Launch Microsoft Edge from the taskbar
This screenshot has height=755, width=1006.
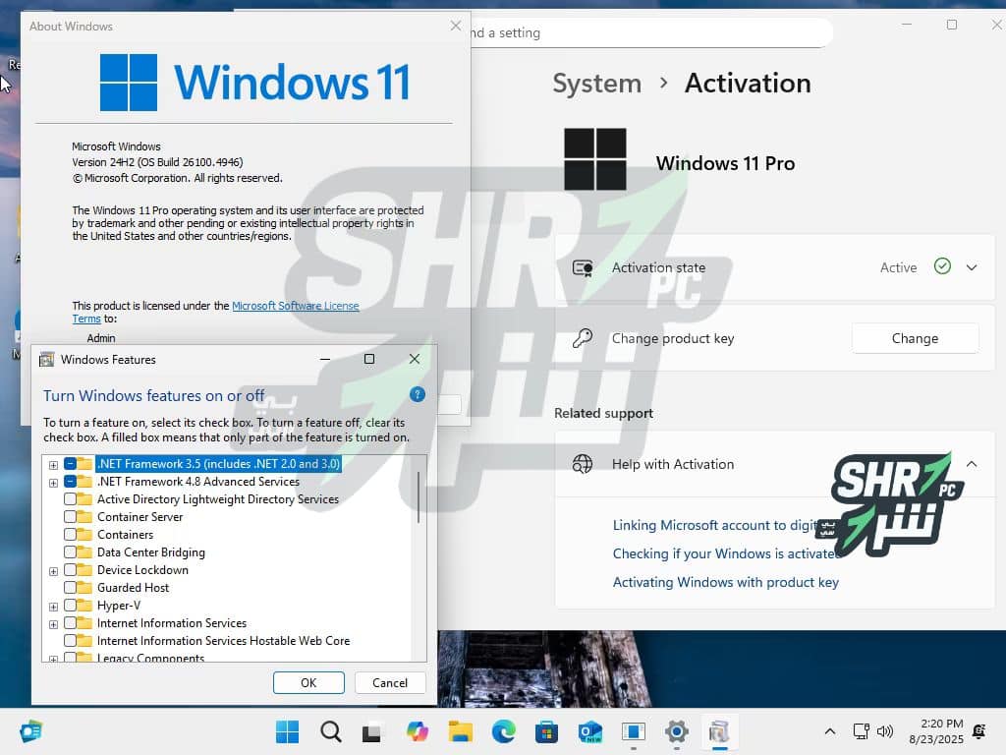[x=504, y=731]
